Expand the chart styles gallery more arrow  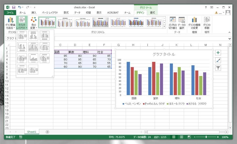[165, 26]
